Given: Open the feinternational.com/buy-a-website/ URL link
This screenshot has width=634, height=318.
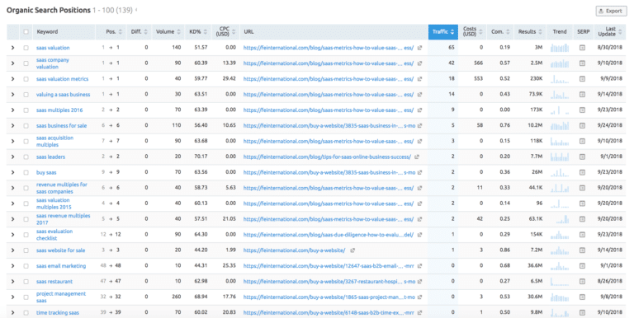Looking at the screenshot, I should [x=295, y=250].
